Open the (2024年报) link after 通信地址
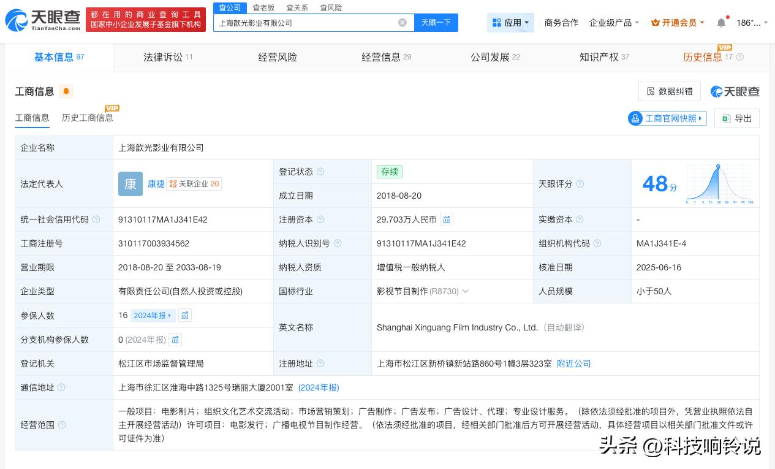 [319, 387]
